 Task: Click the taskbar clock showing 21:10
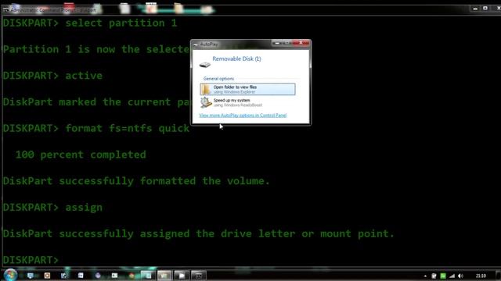(481, 276)
